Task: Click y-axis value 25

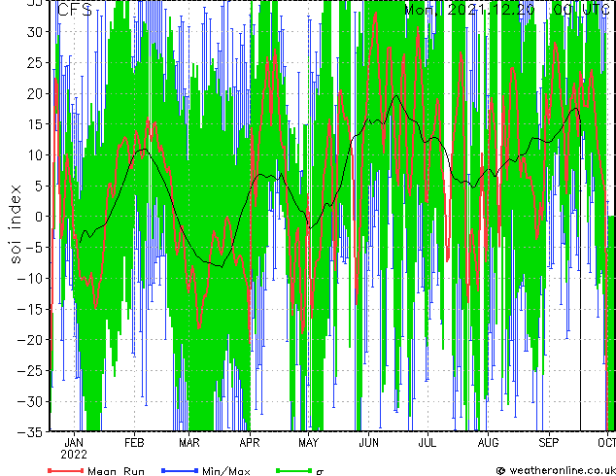Action: [35, 63]
